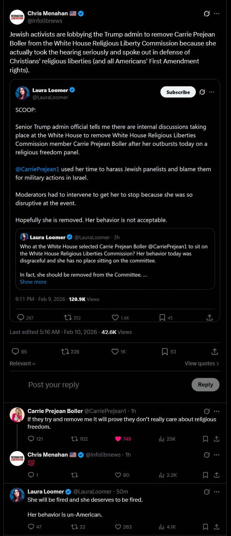Open options menu on Laura Loomer's quoted post
This screenshot has width=231, height=536.
212,92
